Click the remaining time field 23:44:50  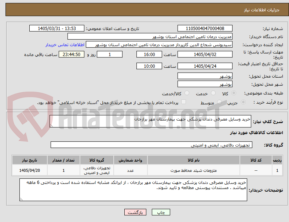tap(72, 54)
